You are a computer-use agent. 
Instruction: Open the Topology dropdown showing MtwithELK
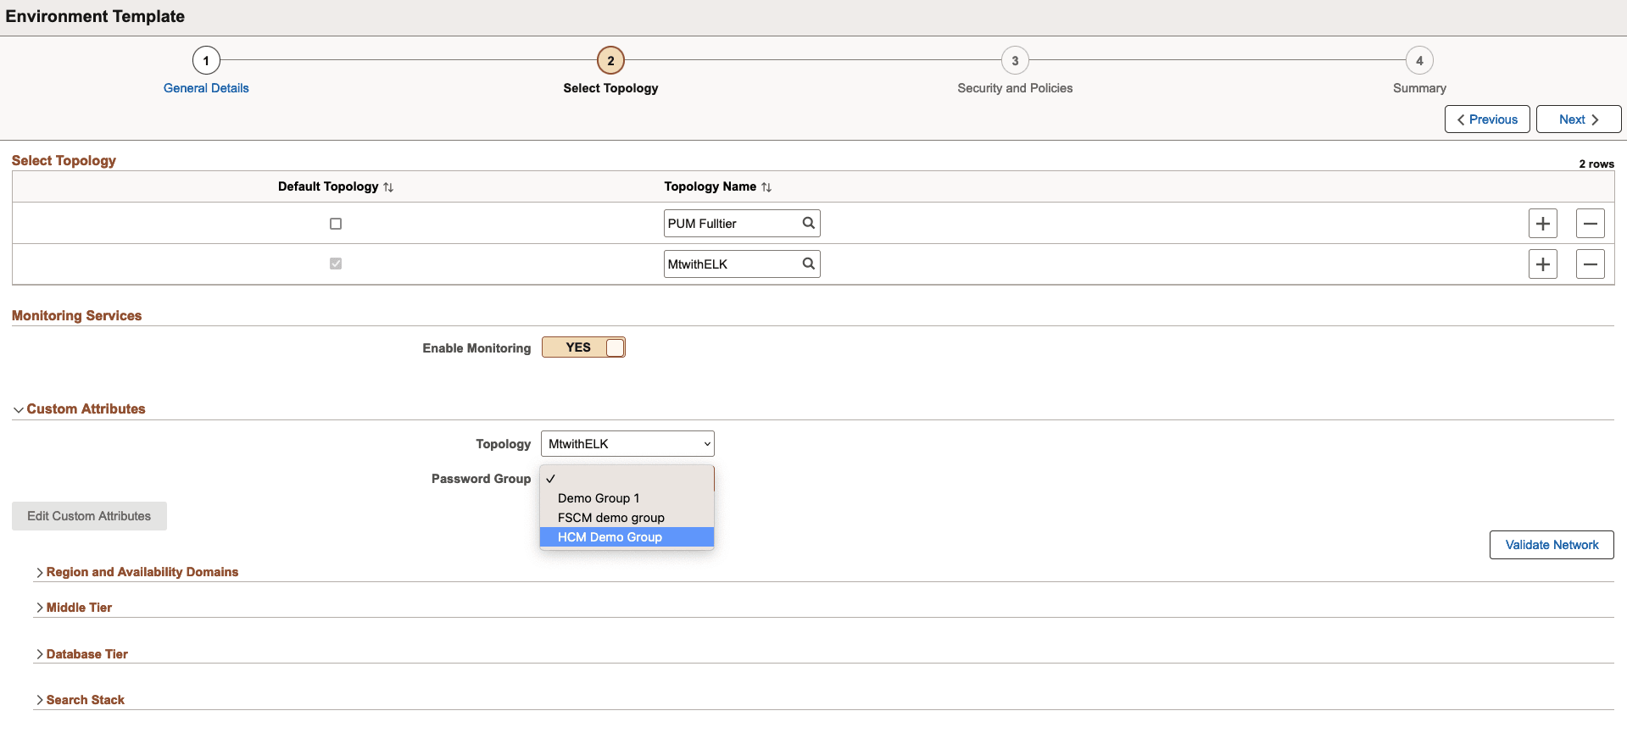click(627, 444)
